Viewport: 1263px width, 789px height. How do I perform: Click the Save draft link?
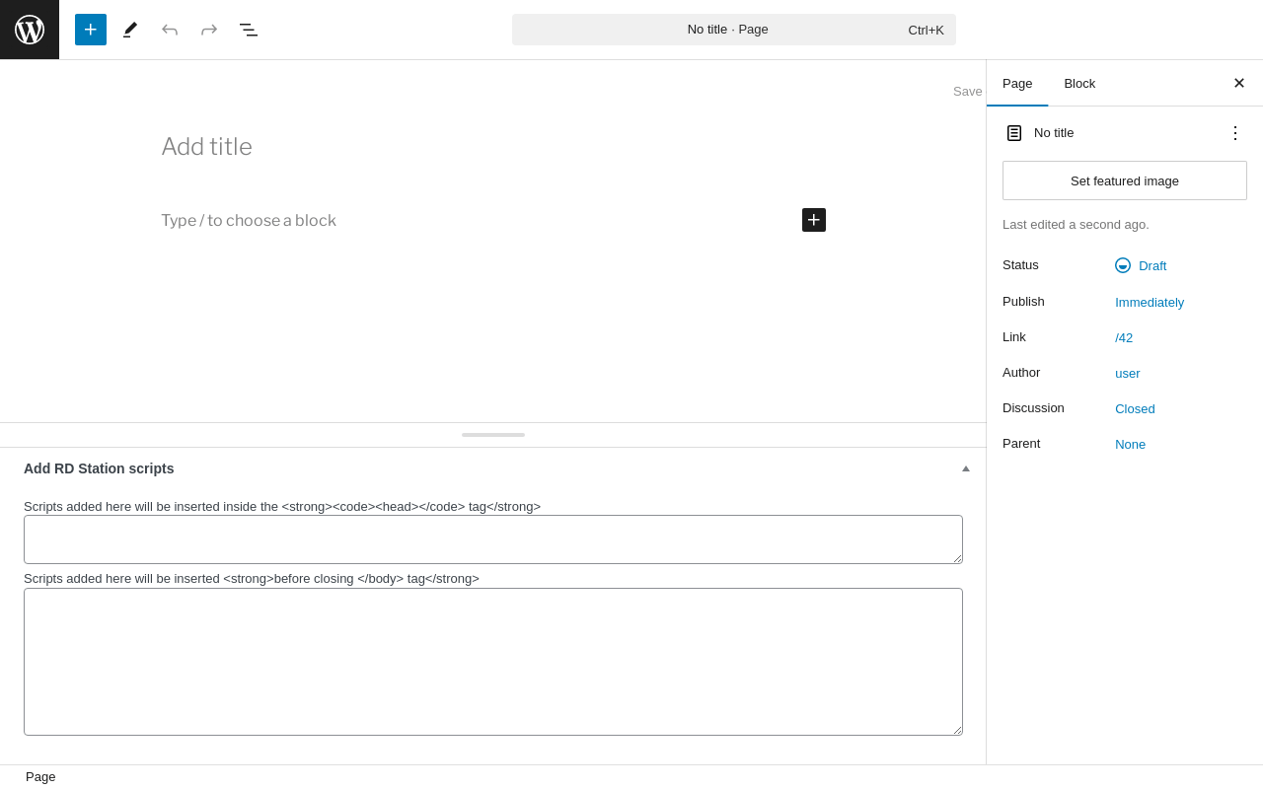pyautogui.click(x=968, y=92)
